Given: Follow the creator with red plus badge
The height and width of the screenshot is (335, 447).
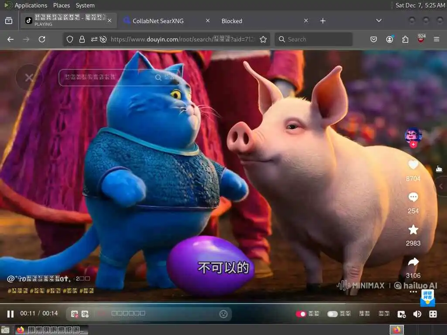Looking at the screenshot, I should click(413, 144).
